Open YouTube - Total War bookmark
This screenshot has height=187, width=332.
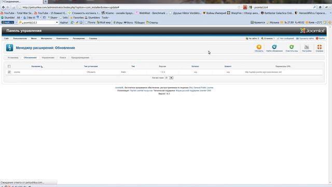pyautogui.click(x=17, y=13)
